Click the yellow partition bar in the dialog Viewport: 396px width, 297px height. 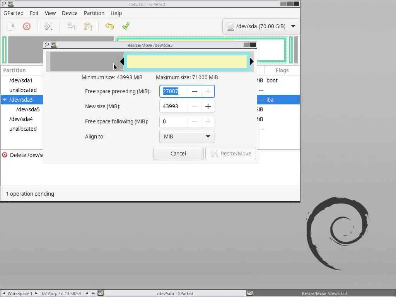coord(187,61)
